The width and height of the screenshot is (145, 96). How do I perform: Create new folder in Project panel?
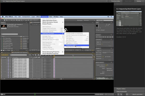point(4,50)
